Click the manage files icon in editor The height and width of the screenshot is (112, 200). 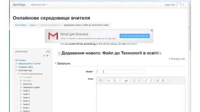click(168, 80)
